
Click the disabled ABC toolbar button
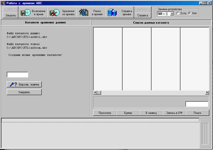pos(10,10)
